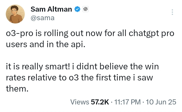
Task: Click the "Views" label below the tweet
Action: coord(79,102)
